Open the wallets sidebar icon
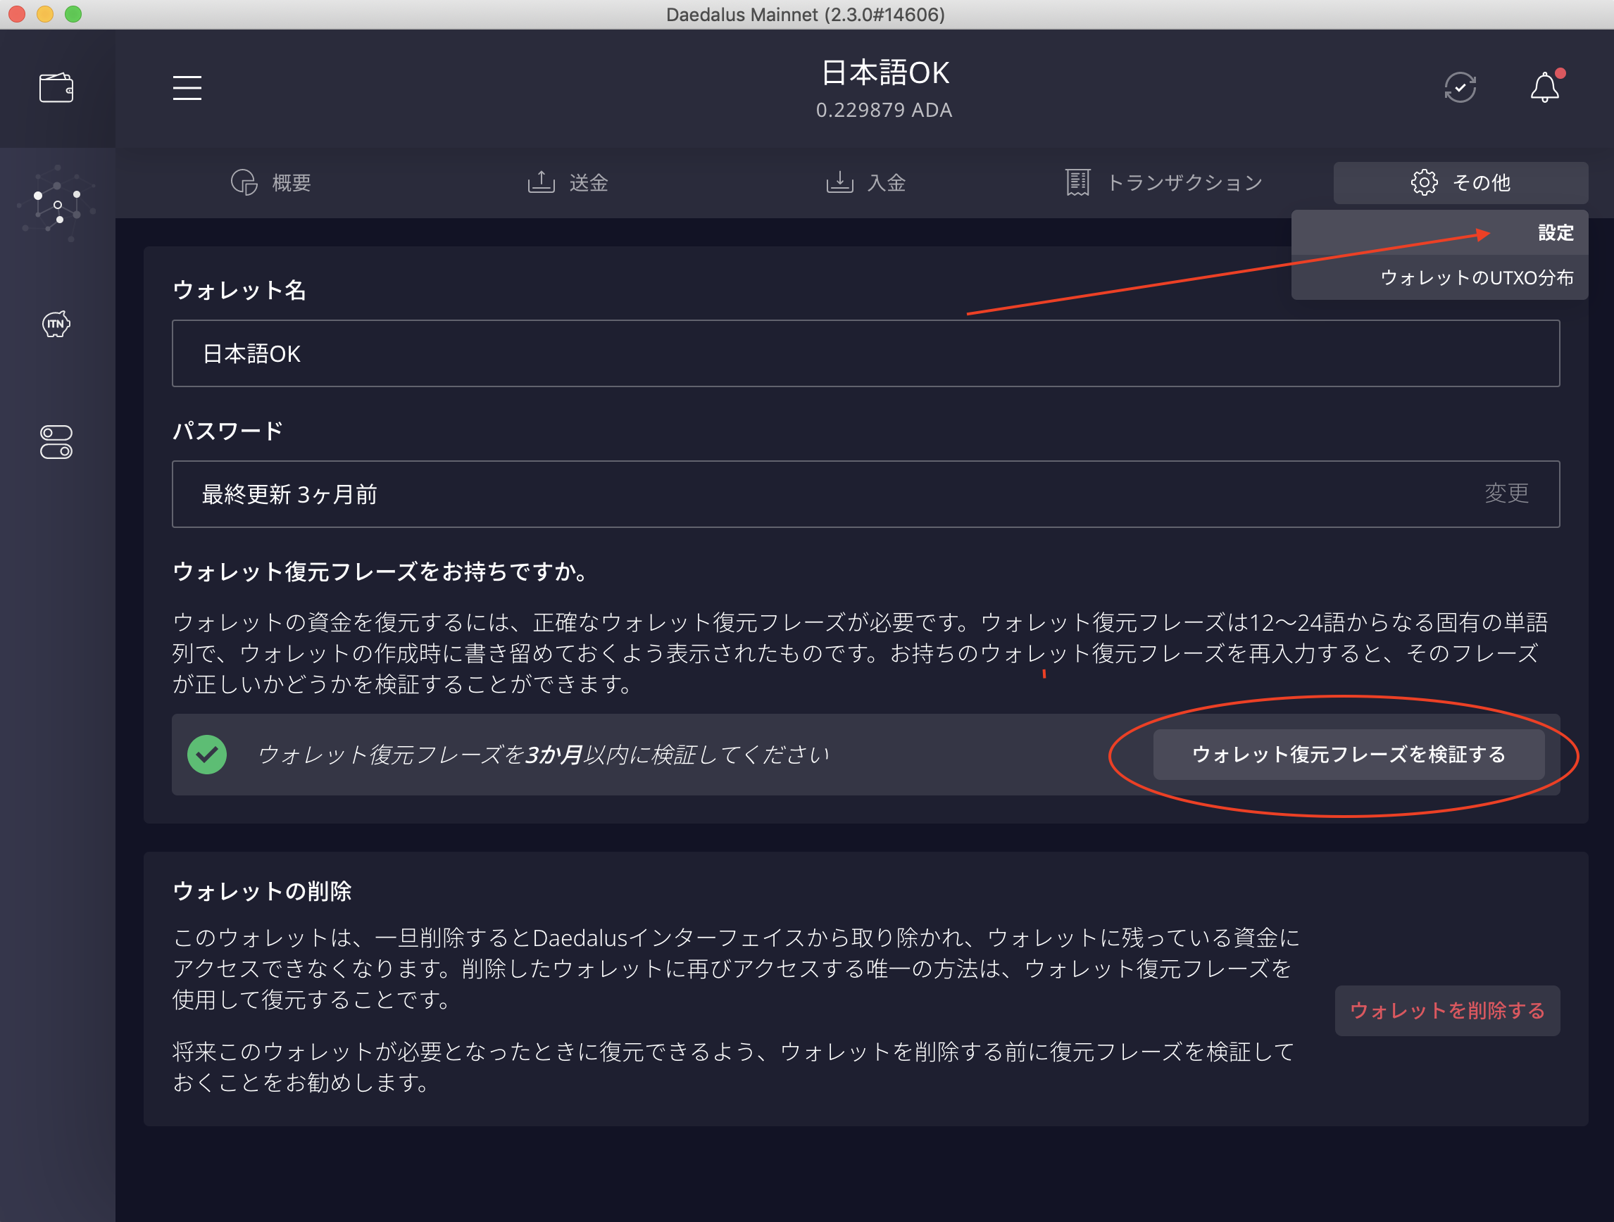This screenshot has height=1222, width=1614. click(56, 88)
